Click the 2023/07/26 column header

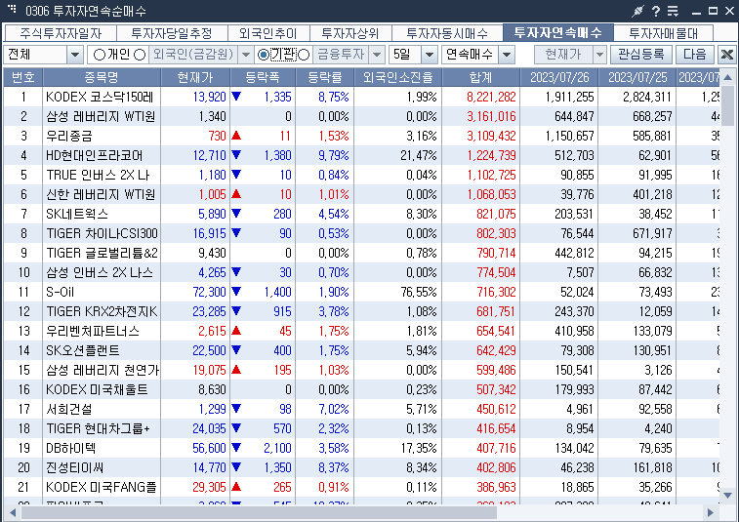559,77
